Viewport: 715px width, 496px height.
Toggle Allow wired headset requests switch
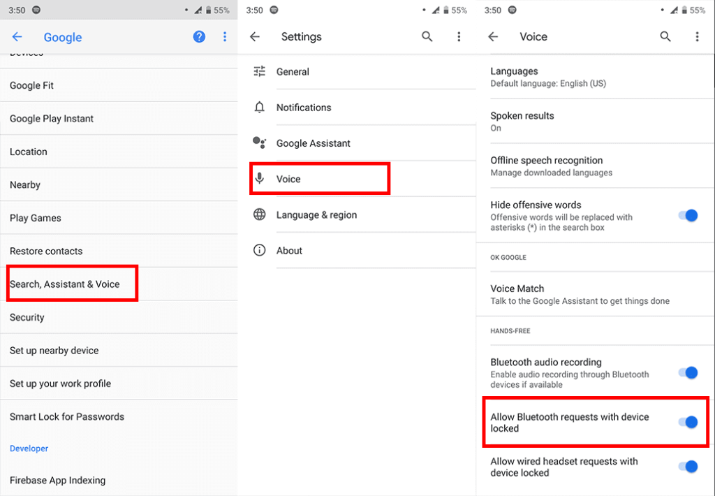click(688, 467)
